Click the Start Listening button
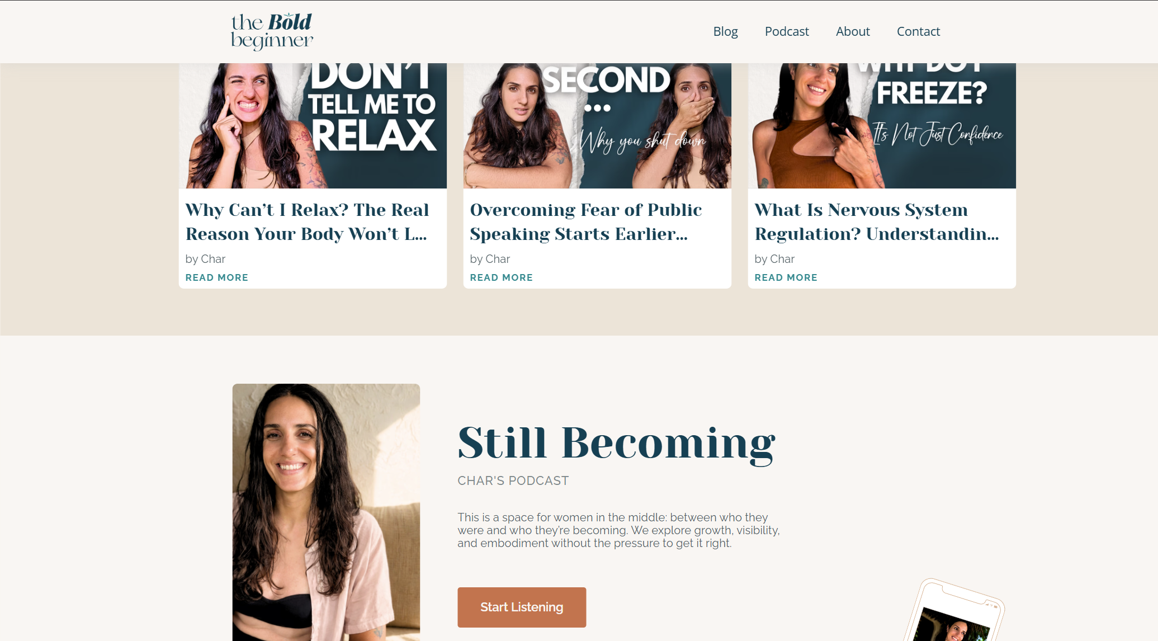The height and width of the screenshot is (641, 1158). click(x=522, y=607)
